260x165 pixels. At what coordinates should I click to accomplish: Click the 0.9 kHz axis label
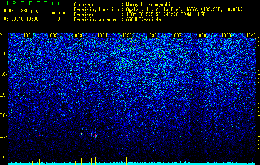[3, 95]
